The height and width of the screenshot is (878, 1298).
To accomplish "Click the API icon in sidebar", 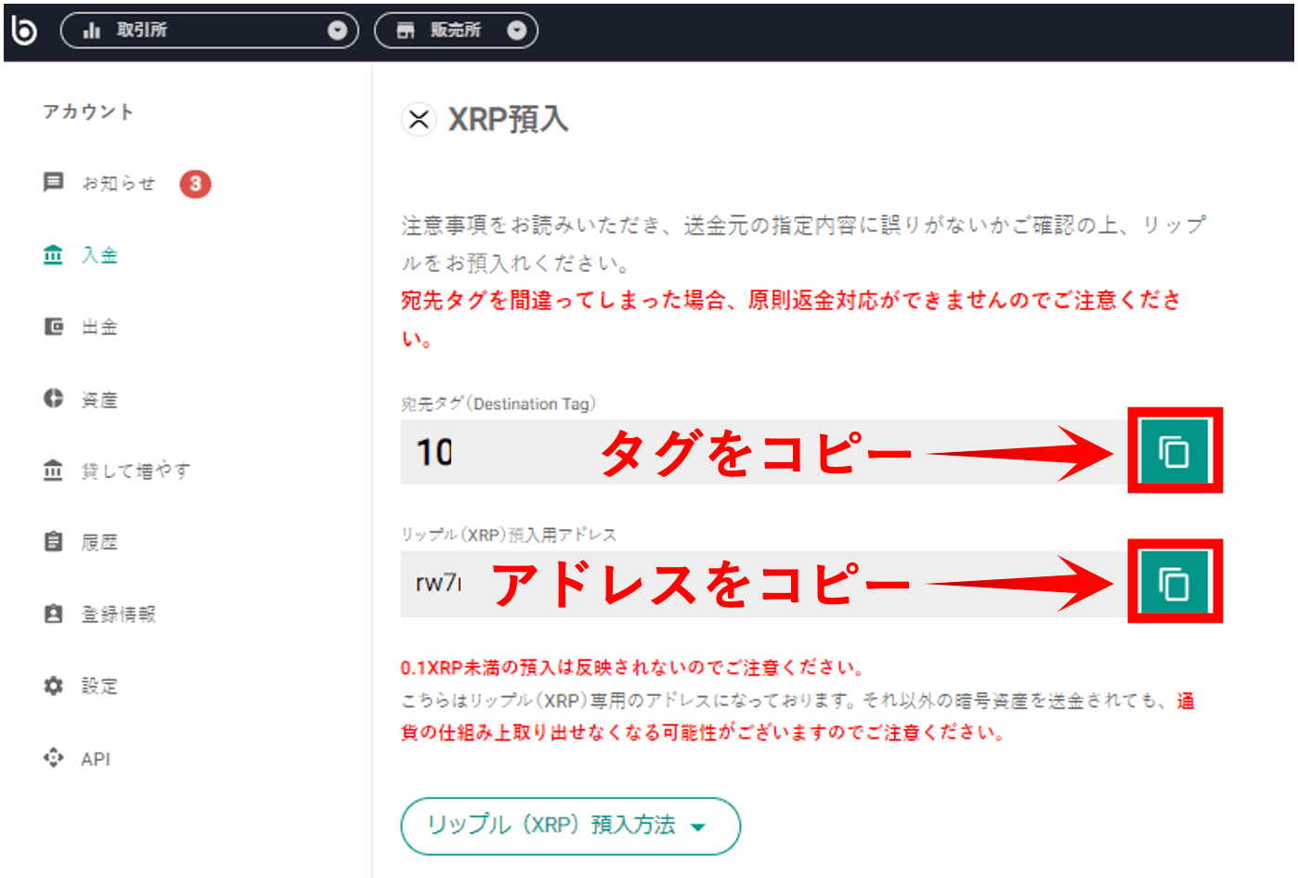I will [x=54, y=758].
